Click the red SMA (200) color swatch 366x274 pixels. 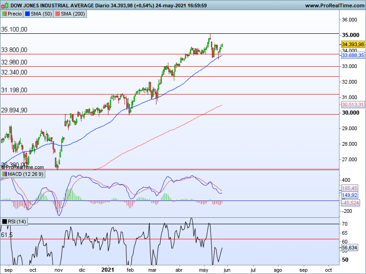pos(58,14)
